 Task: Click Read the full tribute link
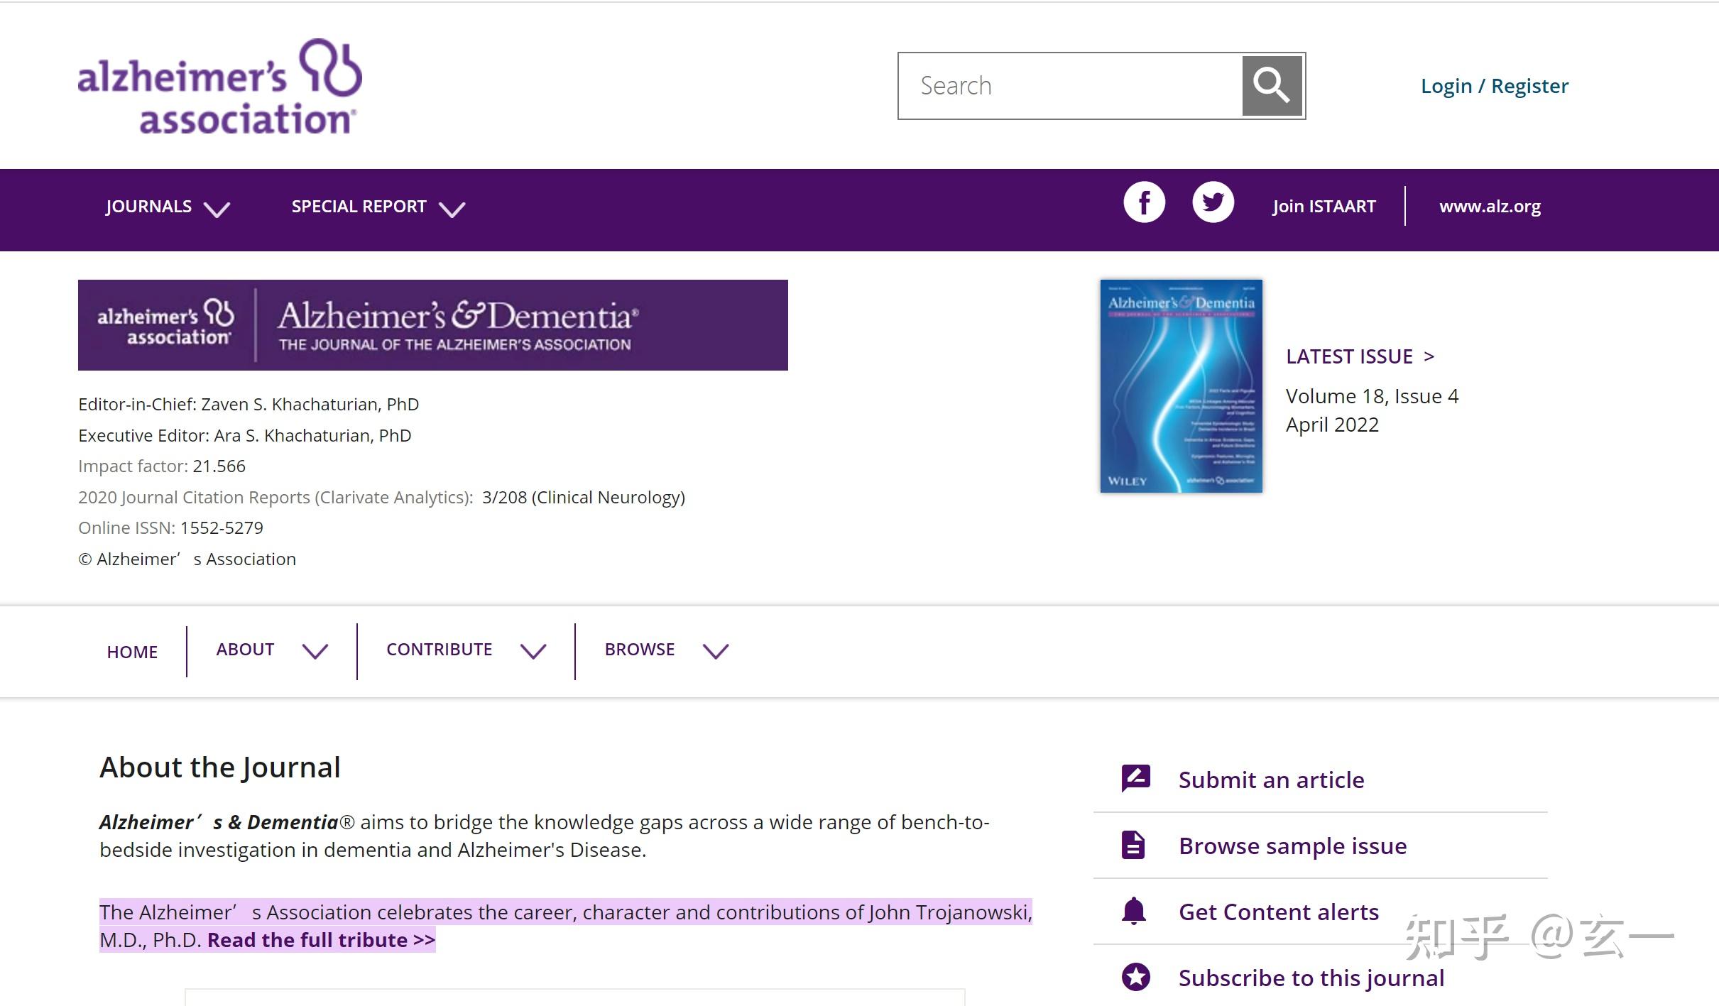(x=321, y=940)
